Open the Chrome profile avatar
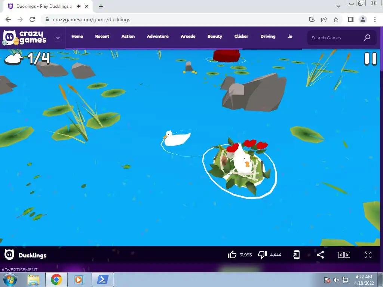This screenshot has width=383, height=287. point(363,19)
